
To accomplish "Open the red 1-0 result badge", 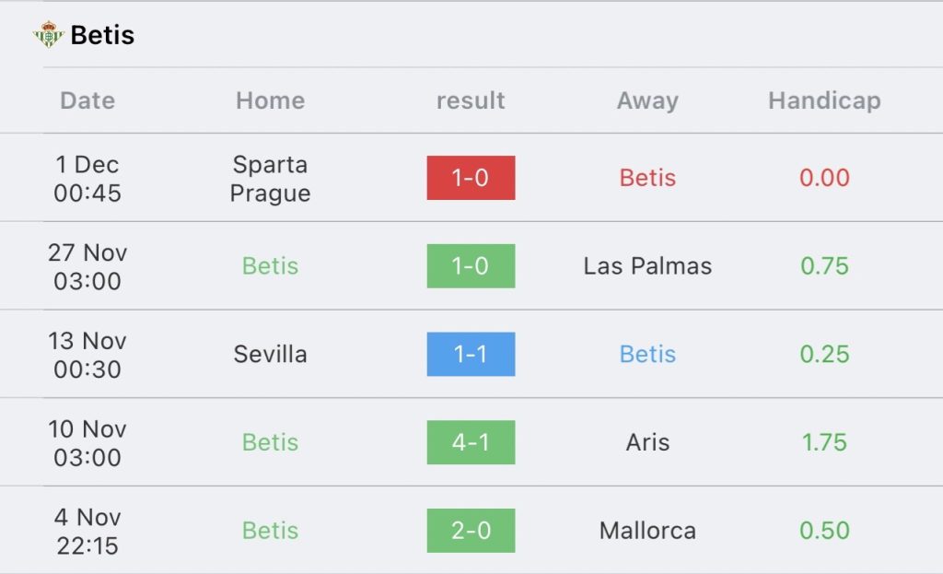I will (471, 178).
